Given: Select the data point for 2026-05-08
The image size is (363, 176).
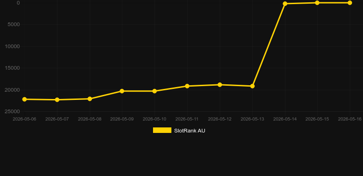Looking at the screenshot, I should (90, 99).
